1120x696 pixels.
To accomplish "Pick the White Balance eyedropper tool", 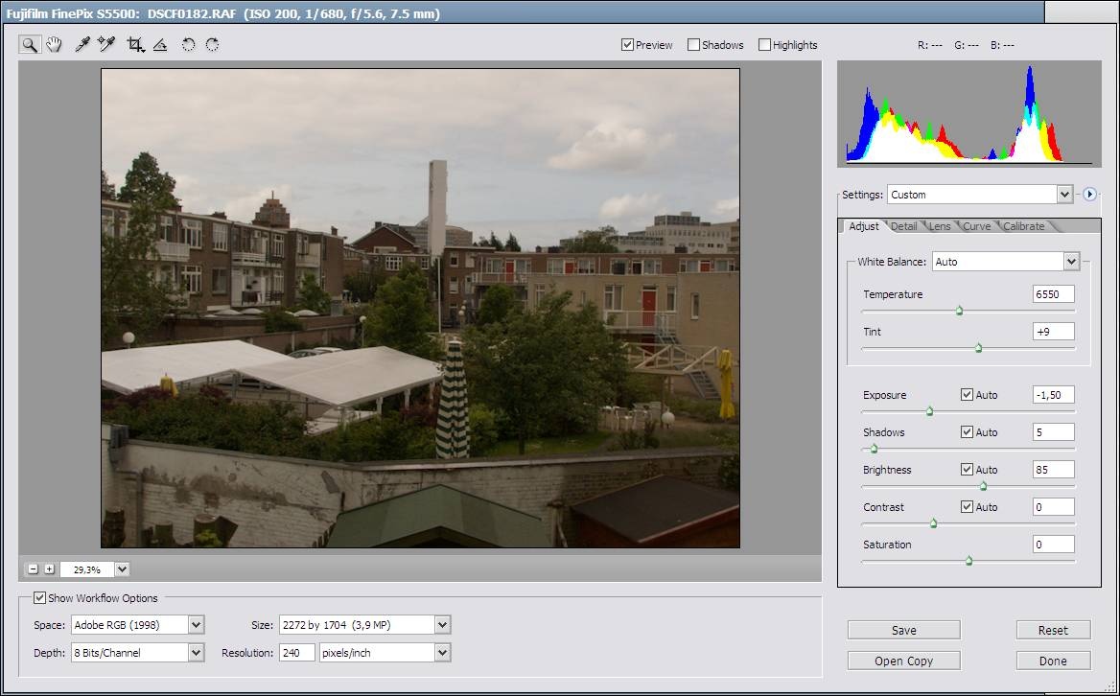I will 82,44.
